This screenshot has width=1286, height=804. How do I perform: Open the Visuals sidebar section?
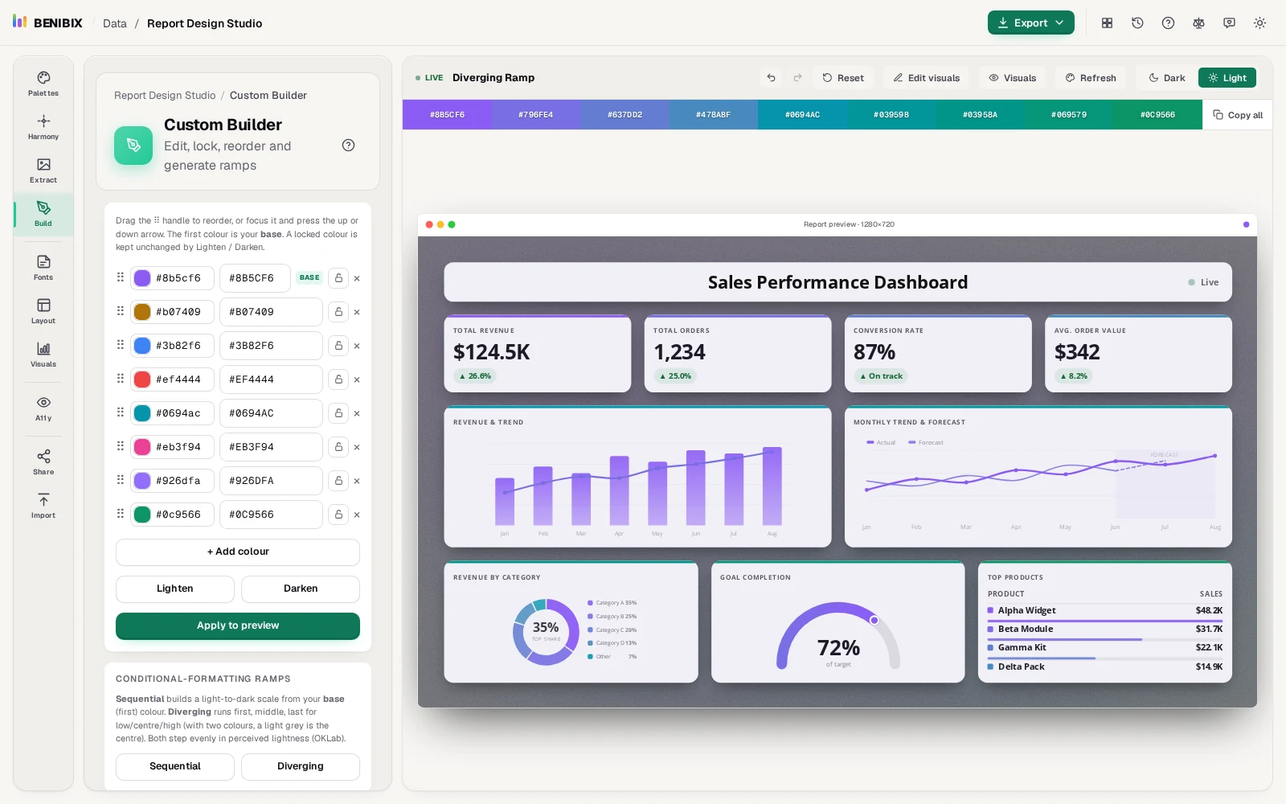click(43, 355)
